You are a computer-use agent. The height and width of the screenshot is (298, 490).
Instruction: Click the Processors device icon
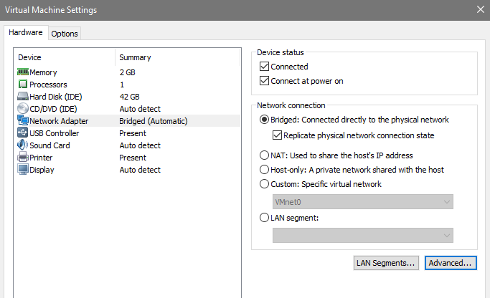(x=22, y=85)
